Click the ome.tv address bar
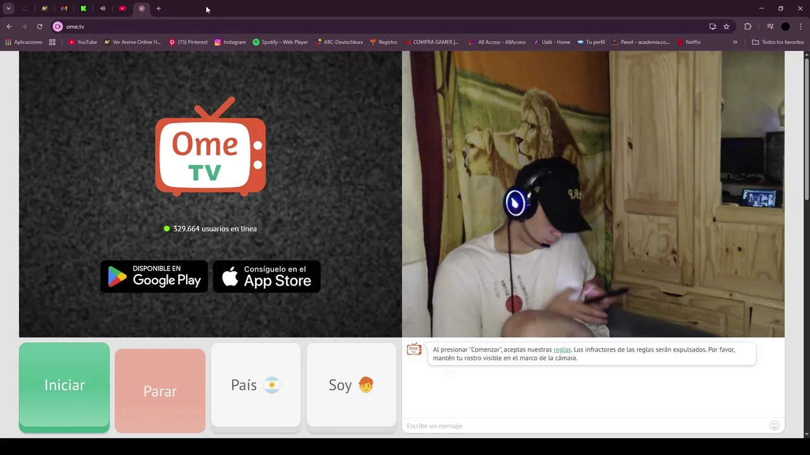Screen dimensions: 810x455 [380, 27]
